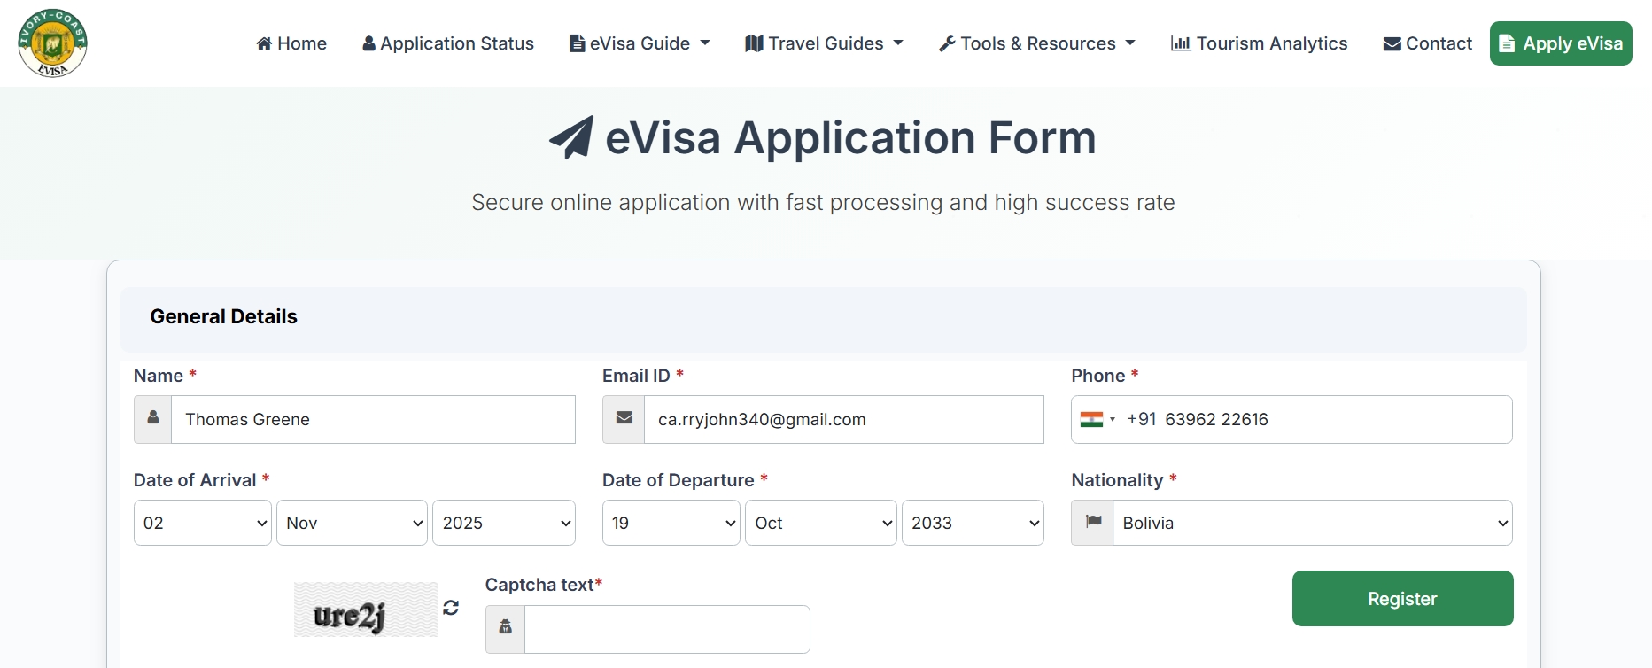
Task: Click the lock icon beside captcha field
Action: [505, 628]
